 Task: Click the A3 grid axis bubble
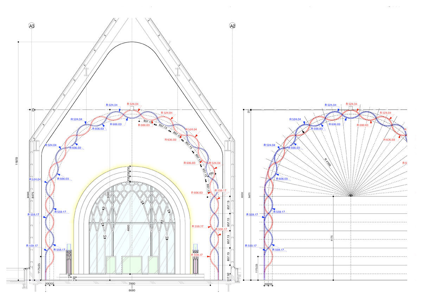31,26
